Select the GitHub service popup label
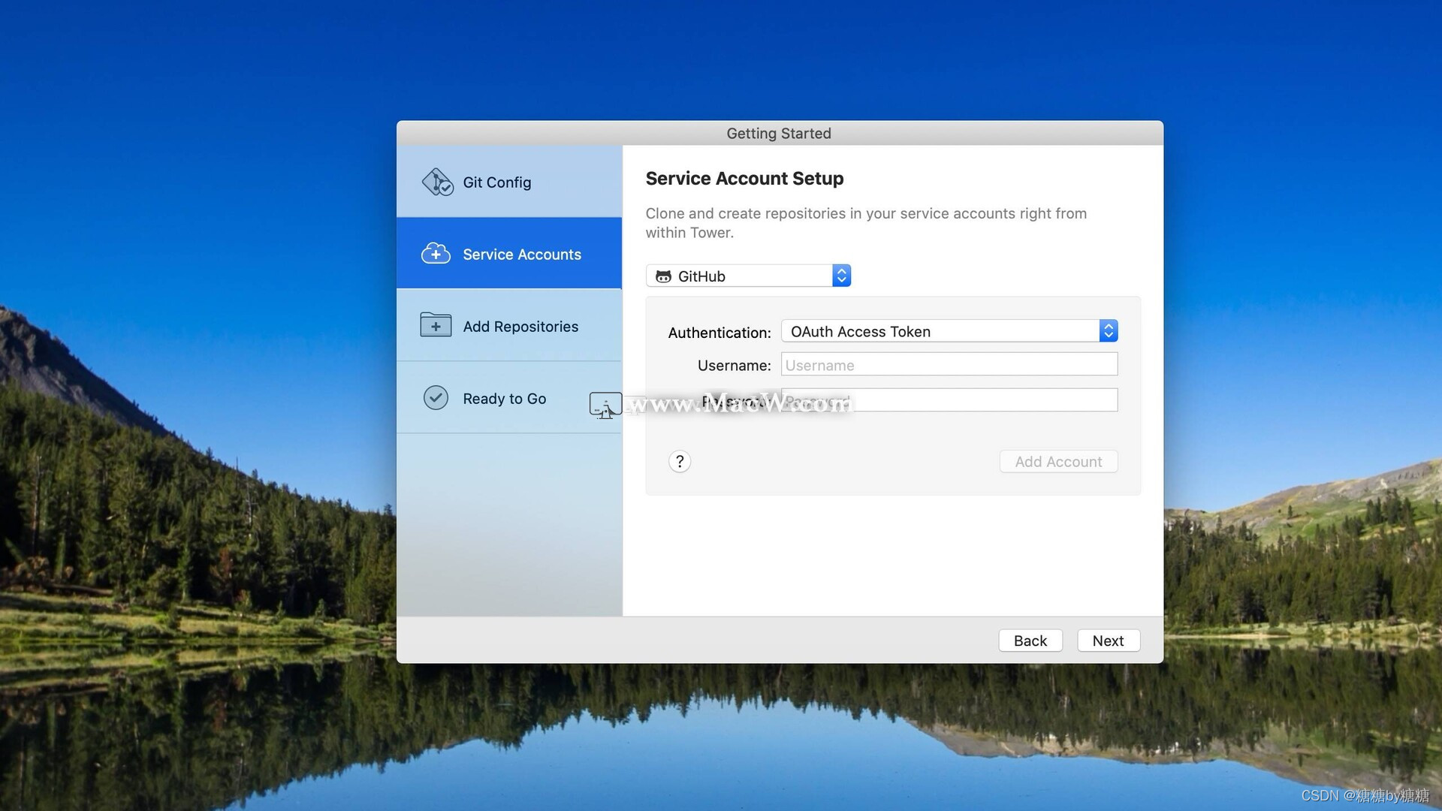Screen dimensions: 1442x811 coord(701,276)
